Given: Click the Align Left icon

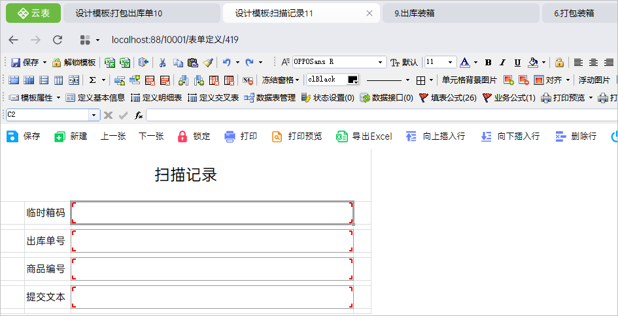Looking at the screenshot, I should [x=578, y=62].
